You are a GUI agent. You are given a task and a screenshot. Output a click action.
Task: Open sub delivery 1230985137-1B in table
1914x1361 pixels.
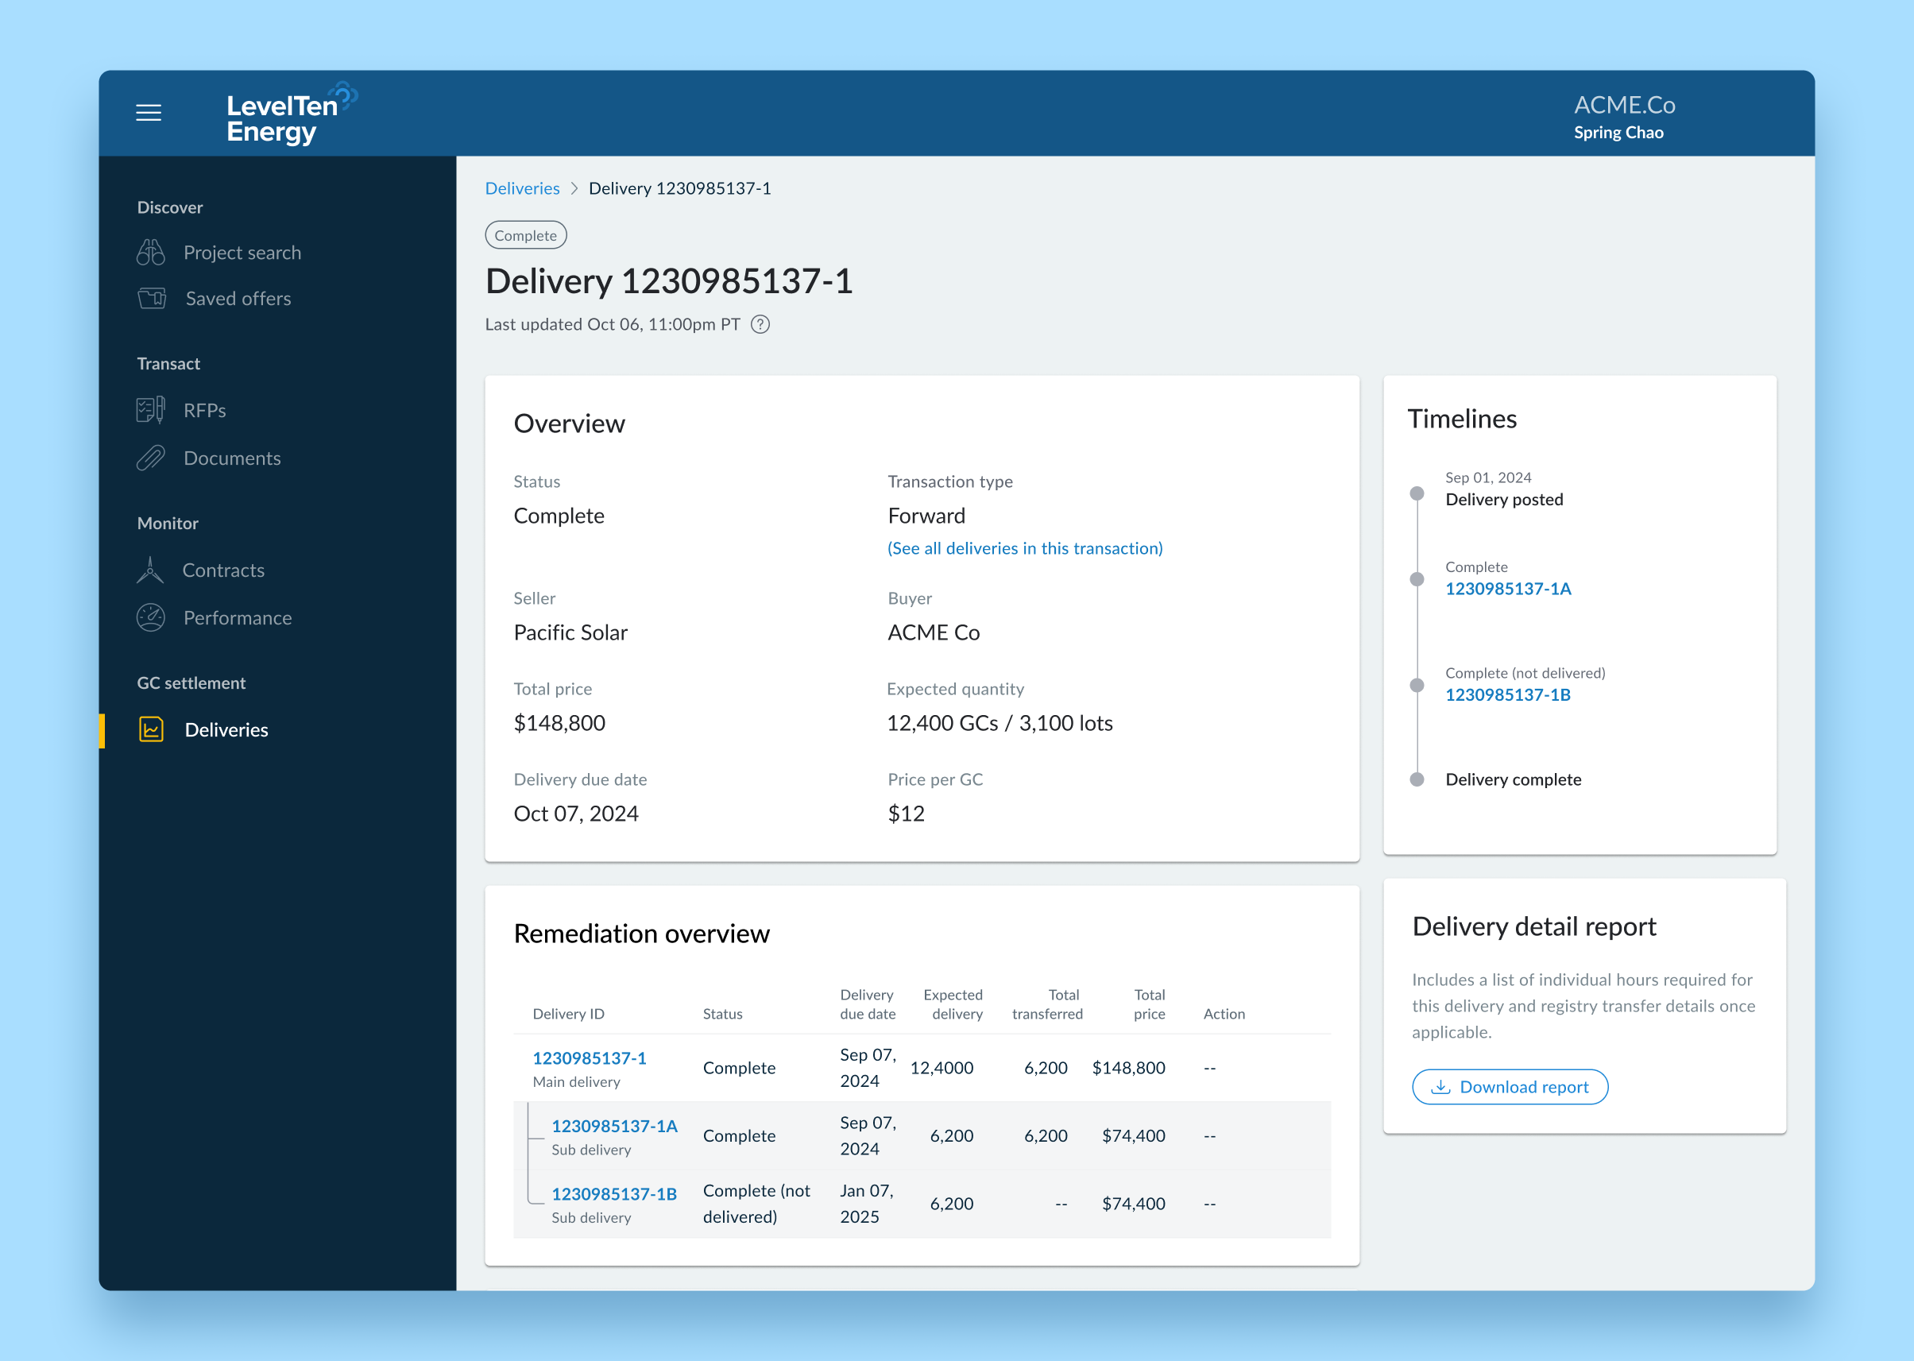(613, 1193)
